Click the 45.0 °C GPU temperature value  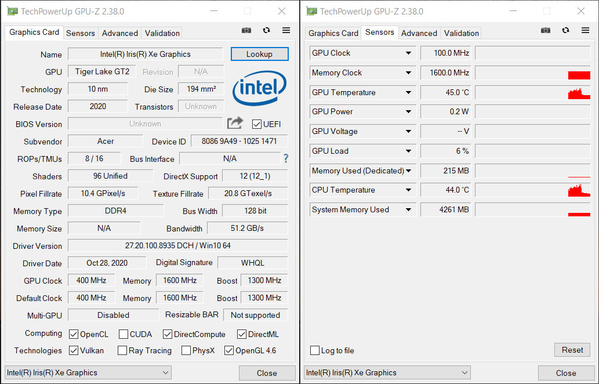[x=446, y=92]
